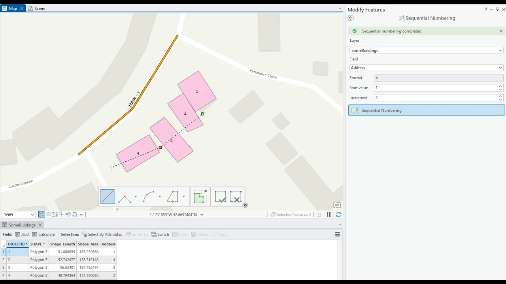Click the Format field
The image size is (506, 284).
(x=438, y=78)
